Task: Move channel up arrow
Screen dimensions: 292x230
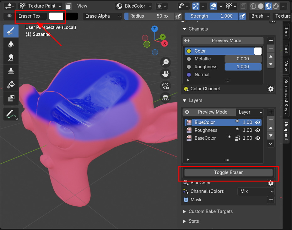Action: (271, 56)
